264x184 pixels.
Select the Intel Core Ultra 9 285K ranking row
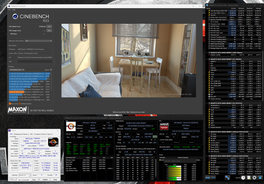point(29,79)
